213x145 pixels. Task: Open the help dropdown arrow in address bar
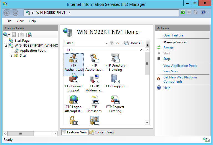pyautogui.click(x=208, y=12)
